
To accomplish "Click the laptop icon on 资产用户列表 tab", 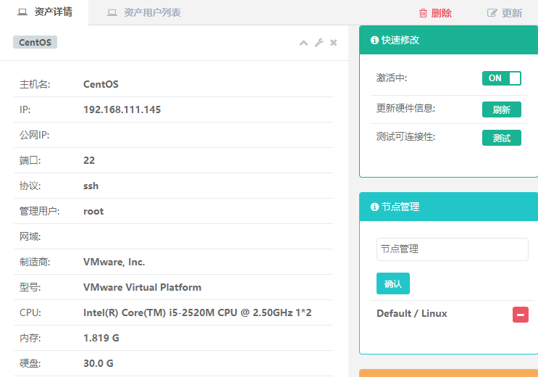I will click(112, 13).
